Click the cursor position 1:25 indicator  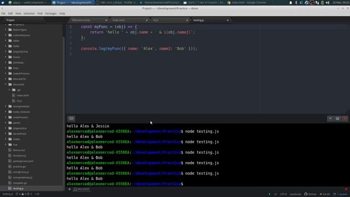tap(37, 194)
